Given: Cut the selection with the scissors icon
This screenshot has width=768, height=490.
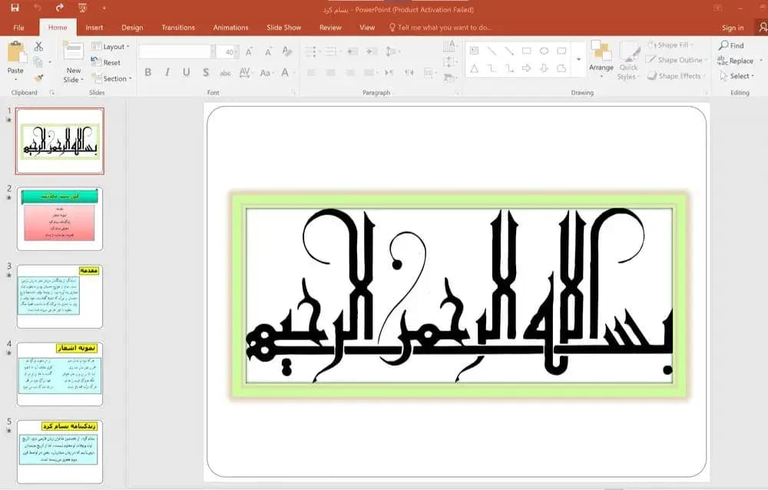Looking at the screenshot, I should [x=38, y=47].
